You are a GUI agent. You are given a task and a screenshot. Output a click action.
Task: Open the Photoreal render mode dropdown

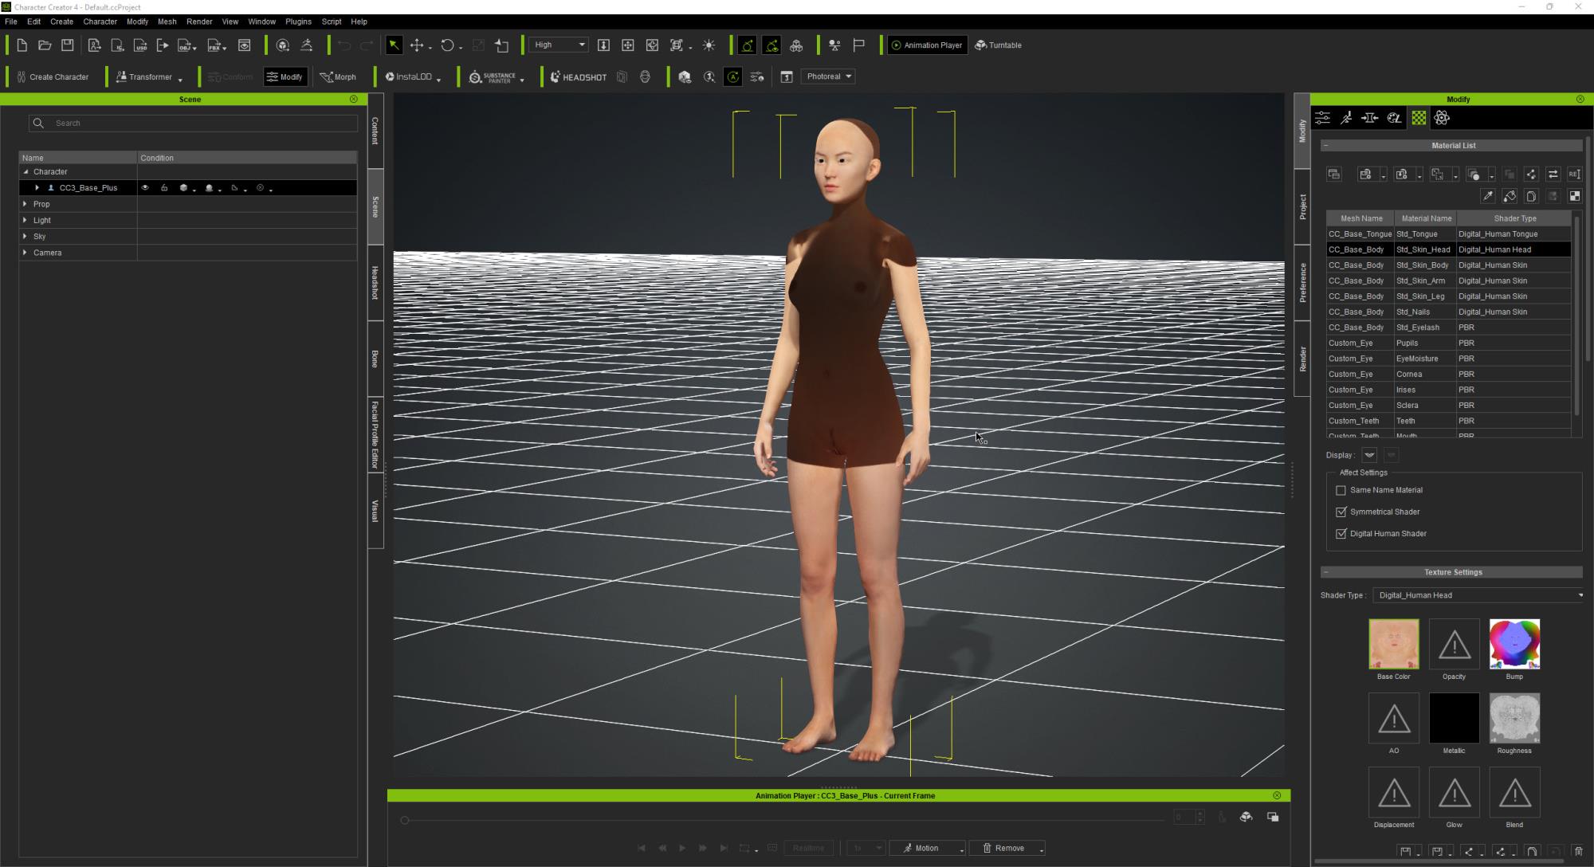[x=827, y=77]
